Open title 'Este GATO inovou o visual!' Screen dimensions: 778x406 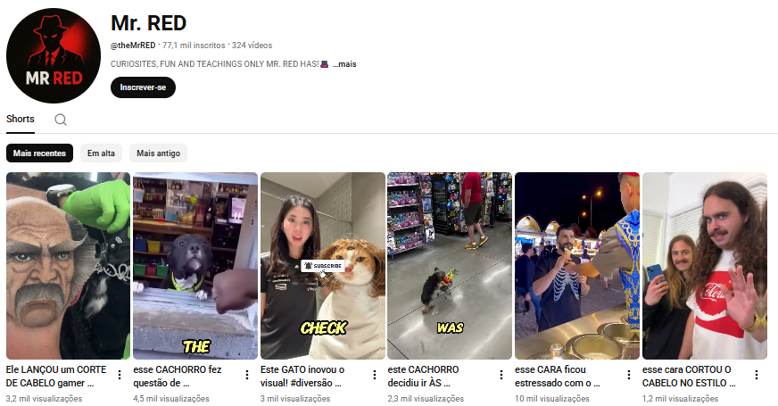(x=302, y=377)
